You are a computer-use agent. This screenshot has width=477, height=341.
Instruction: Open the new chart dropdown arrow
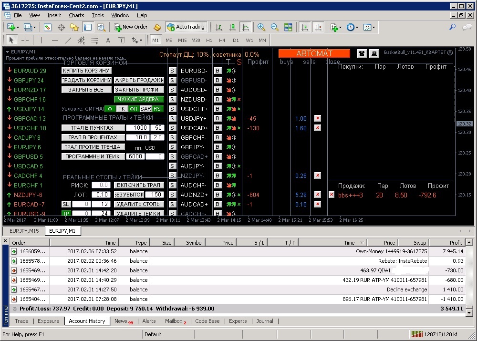(18, 27)
